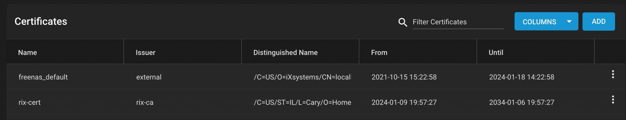Sort by the Name column header
The height and width of the screenshot is (120, 626).
[27, 53]
